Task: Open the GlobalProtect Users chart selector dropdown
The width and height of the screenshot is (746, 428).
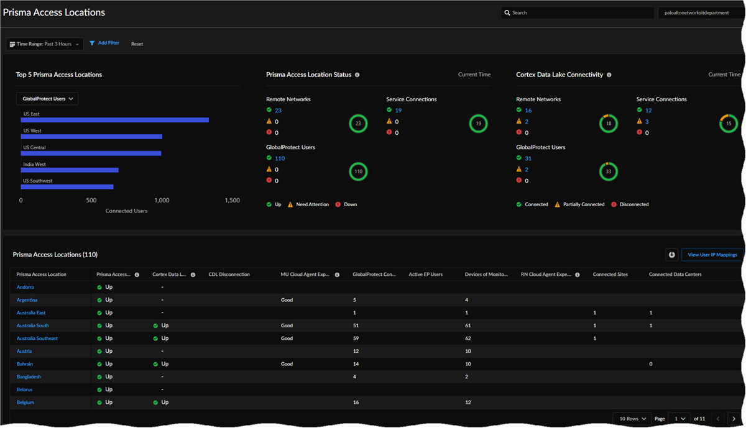Action: click(47, 98)
